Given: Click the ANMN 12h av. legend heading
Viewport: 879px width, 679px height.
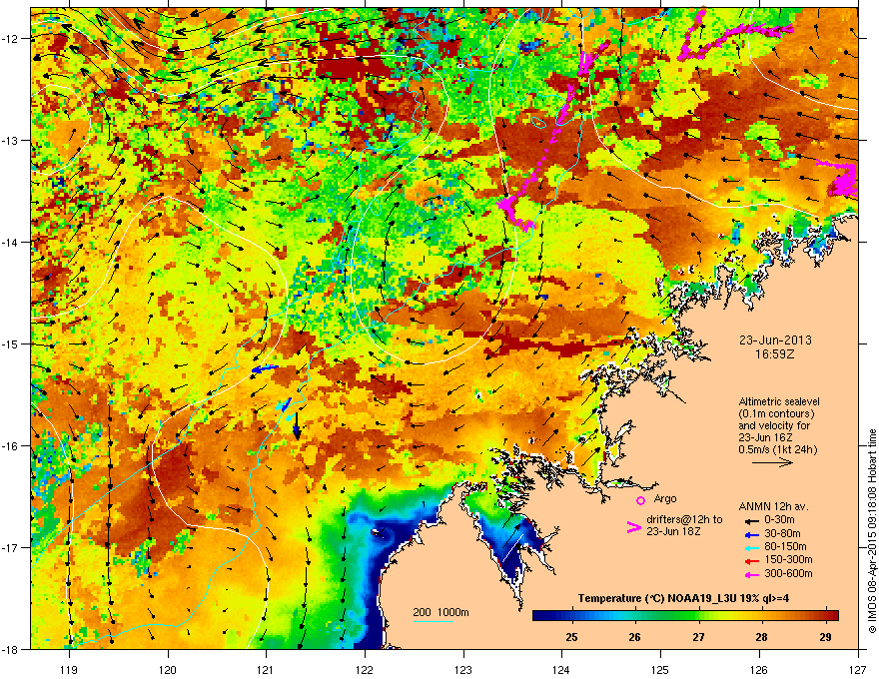Looking at the screenshot, I should coord(773,506).
